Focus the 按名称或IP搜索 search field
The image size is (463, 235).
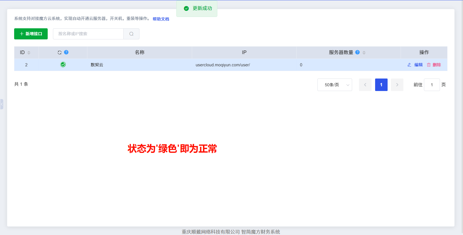[x=88, y=34]
